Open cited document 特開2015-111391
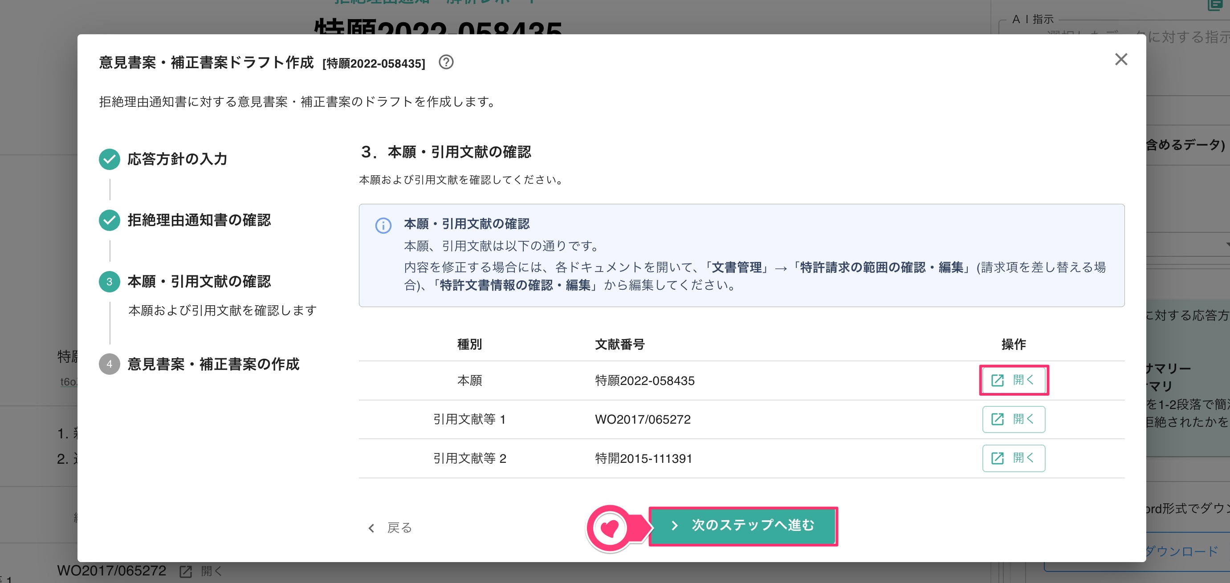This screenshot has width=1230, height=583. tap(1013, 458)
